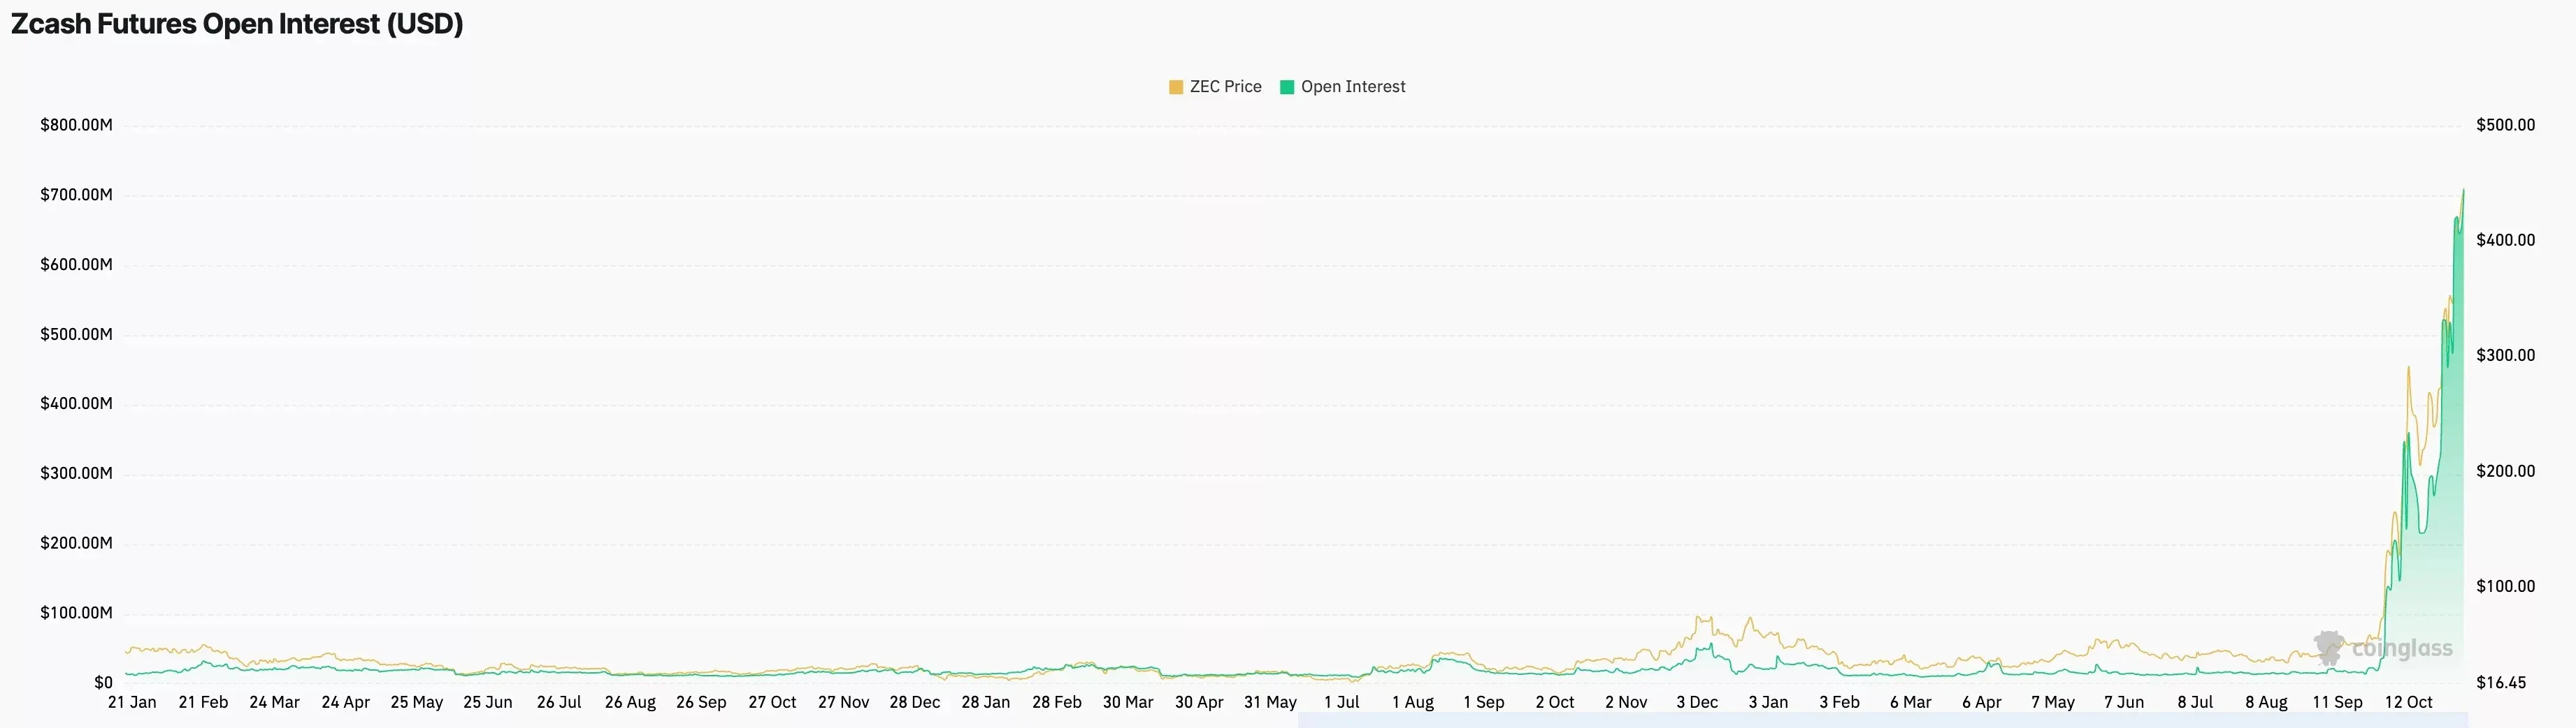This screenshot has height=728, width=2576.
Task: Click the 26 Aug date label
Action: 630,702
